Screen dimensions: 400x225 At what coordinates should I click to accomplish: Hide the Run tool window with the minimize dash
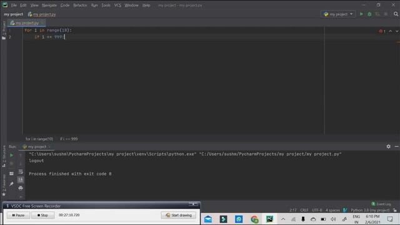[x=396, y=146]
